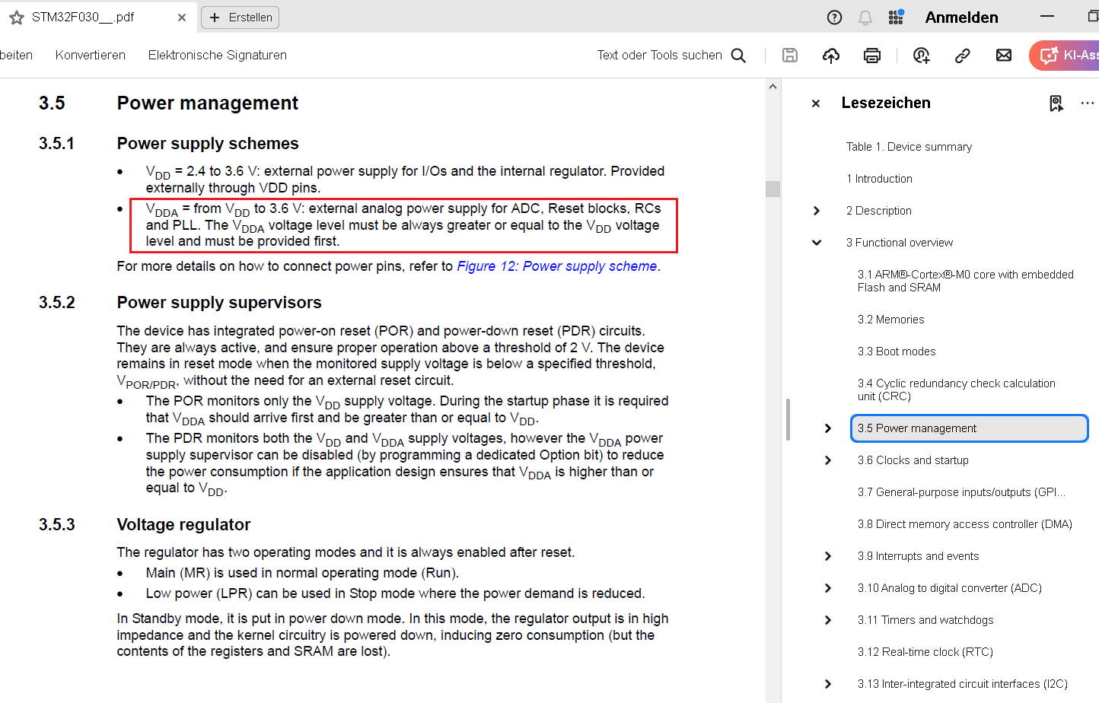Expand 3.10 Analog to digital converter bookmark
1099x703 pixels.
[x=828, y=588]
